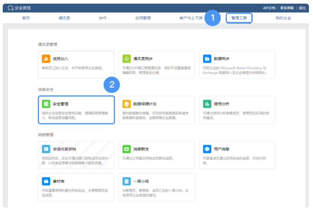The width and height of the screenshot is (313, 212).
Task: Open the 通讯录 tab
Action: click(64, 18)
